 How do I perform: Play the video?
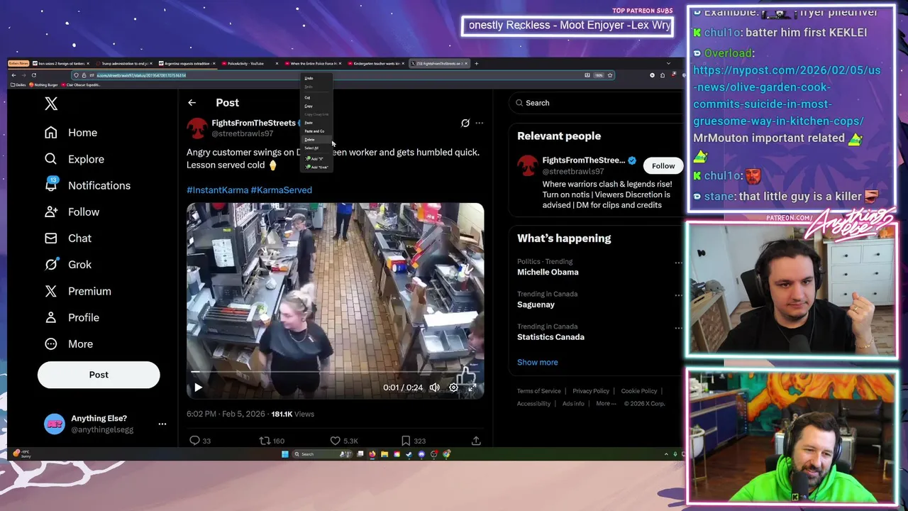(198, 388)
